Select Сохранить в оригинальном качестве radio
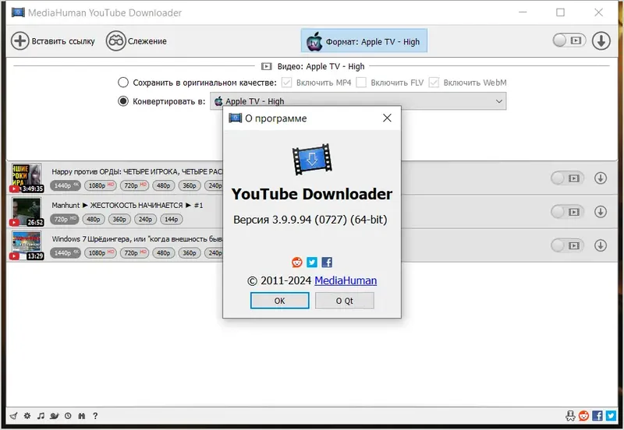The height and width of the screenshot is (430, 624). 123,83
